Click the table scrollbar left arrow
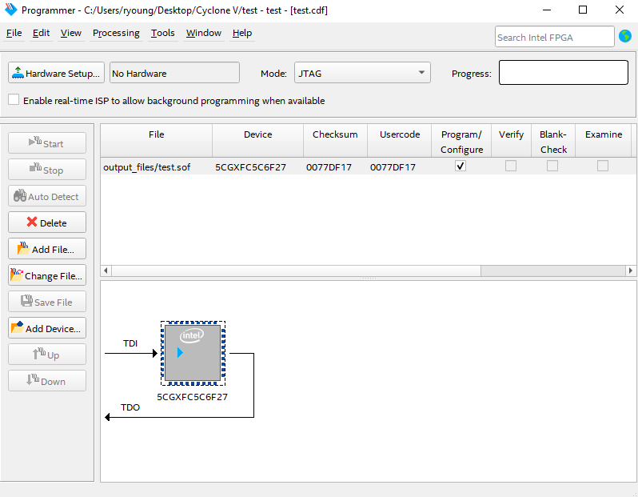This screenshot has width=638, height=497. pyautogui.click(x=106, y=271)
